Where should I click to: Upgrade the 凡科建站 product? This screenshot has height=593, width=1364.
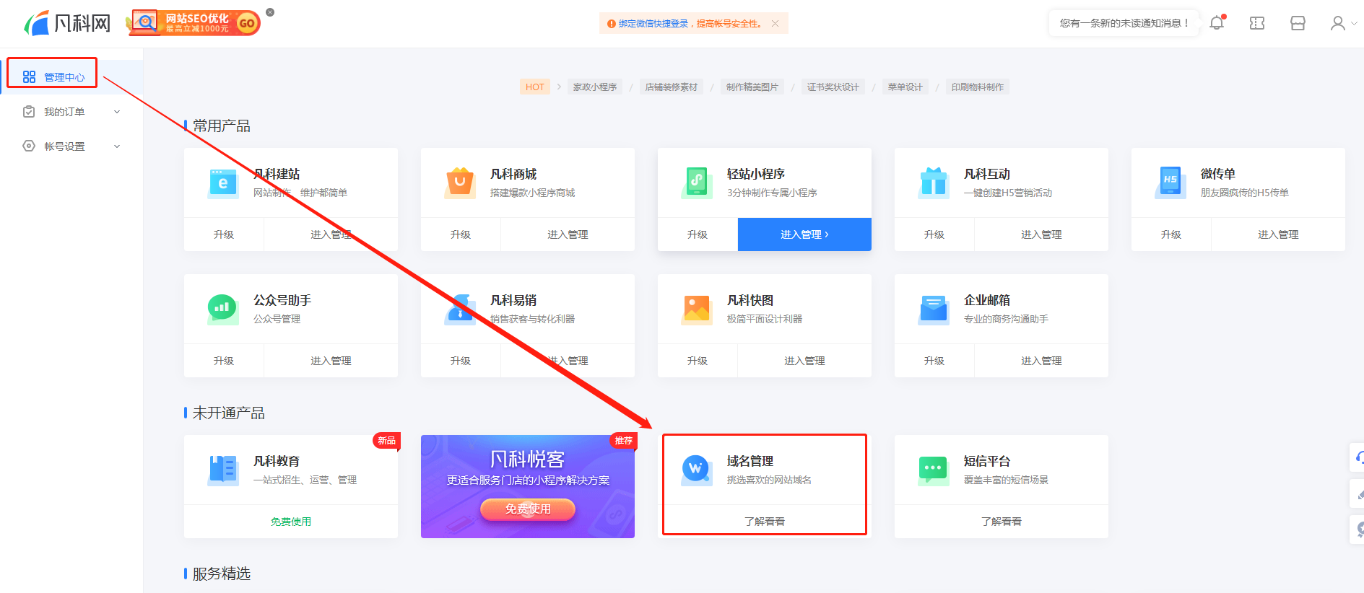224,234
